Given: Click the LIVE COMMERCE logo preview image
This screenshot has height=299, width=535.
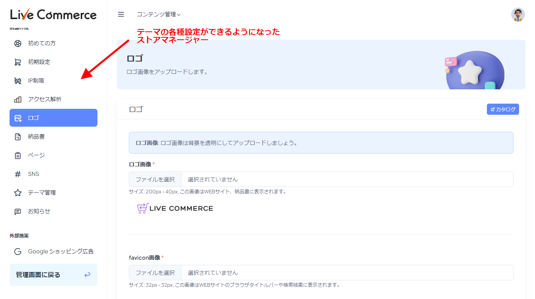Looking at the screenshot, I should [x=175, y=208].
